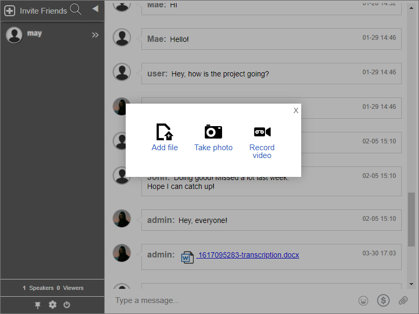The image size is (419, 314).
Task: Expand may's user options with the chevron
Action: tap(95, 35)
